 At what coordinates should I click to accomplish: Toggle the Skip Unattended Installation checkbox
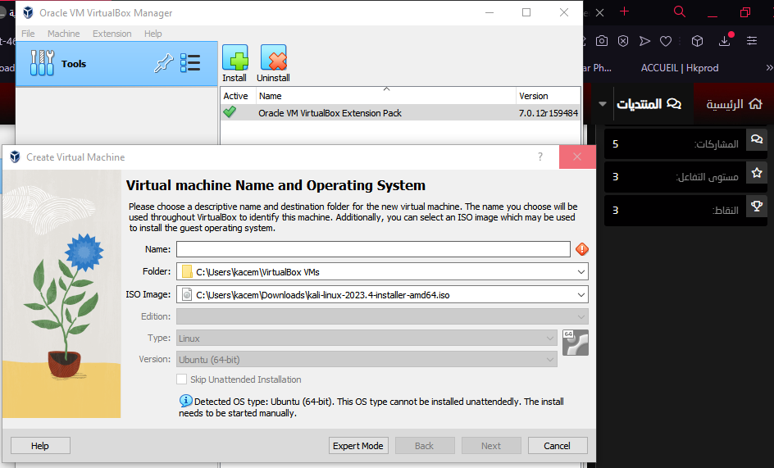pyautogui.click(x=182, y=379)
